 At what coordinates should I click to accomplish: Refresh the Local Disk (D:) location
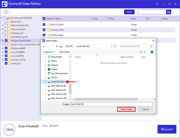point(115,46)
